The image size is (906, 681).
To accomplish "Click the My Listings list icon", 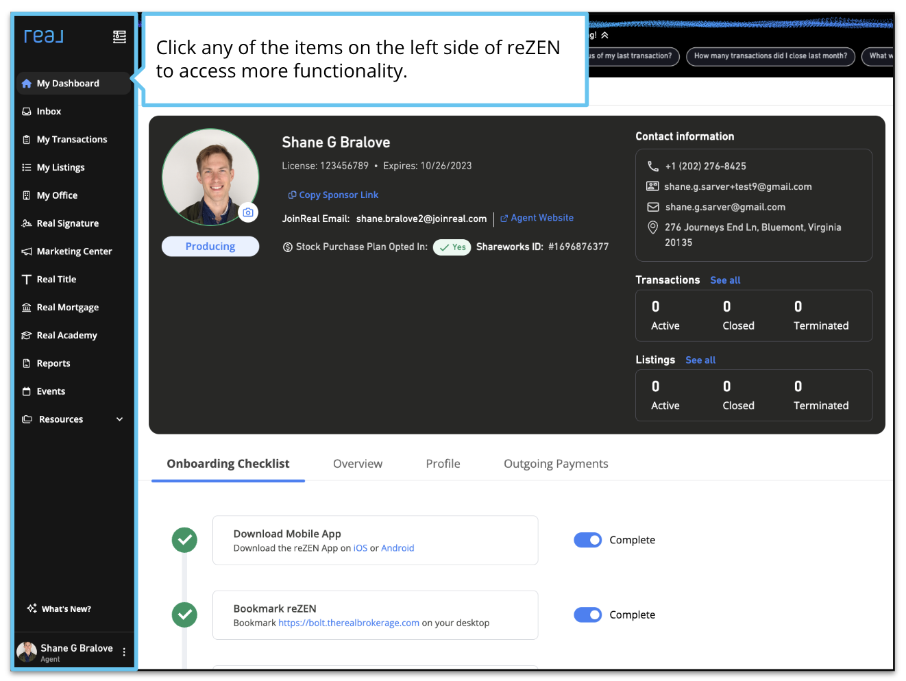I will tap(27, 167).
